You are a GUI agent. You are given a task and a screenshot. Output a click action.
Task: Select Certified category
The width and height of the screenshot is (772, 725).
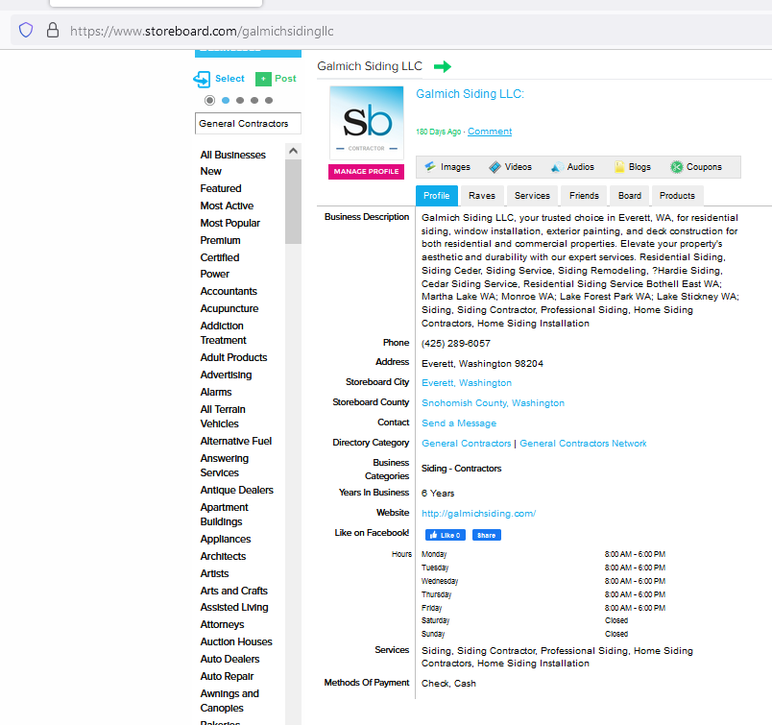(220, 257)
